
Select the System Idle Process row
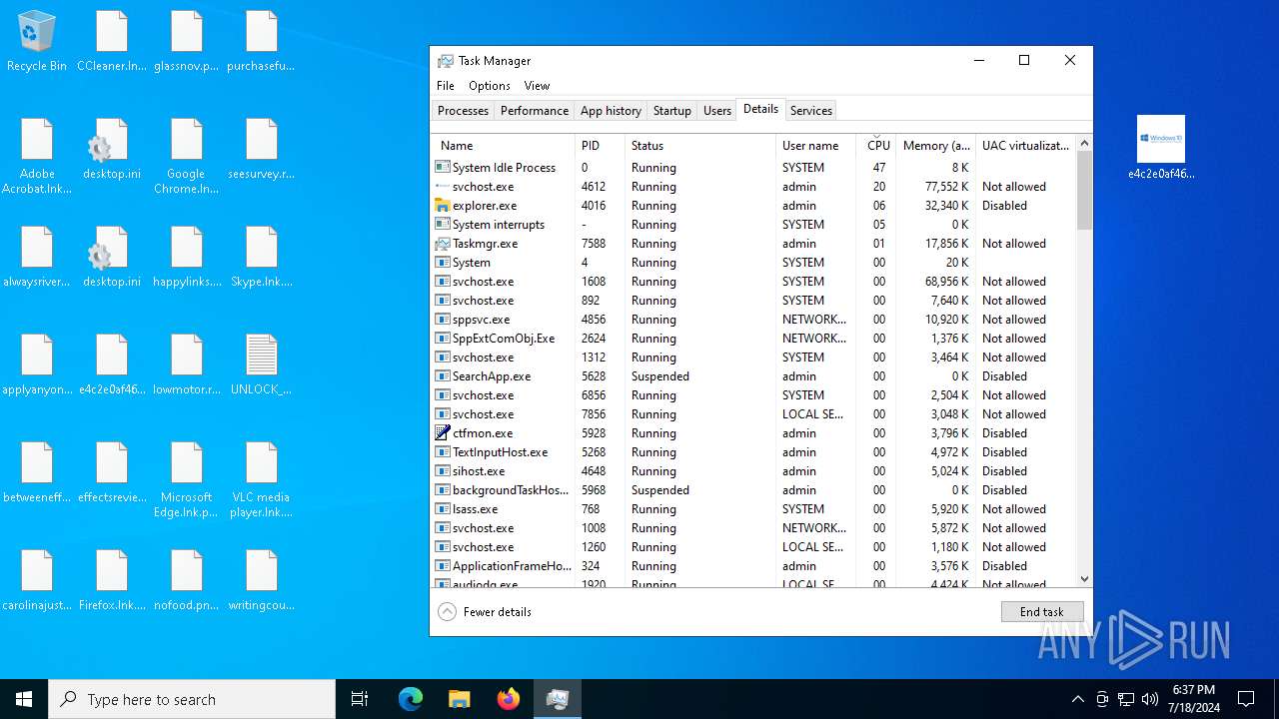click(753, 168)
